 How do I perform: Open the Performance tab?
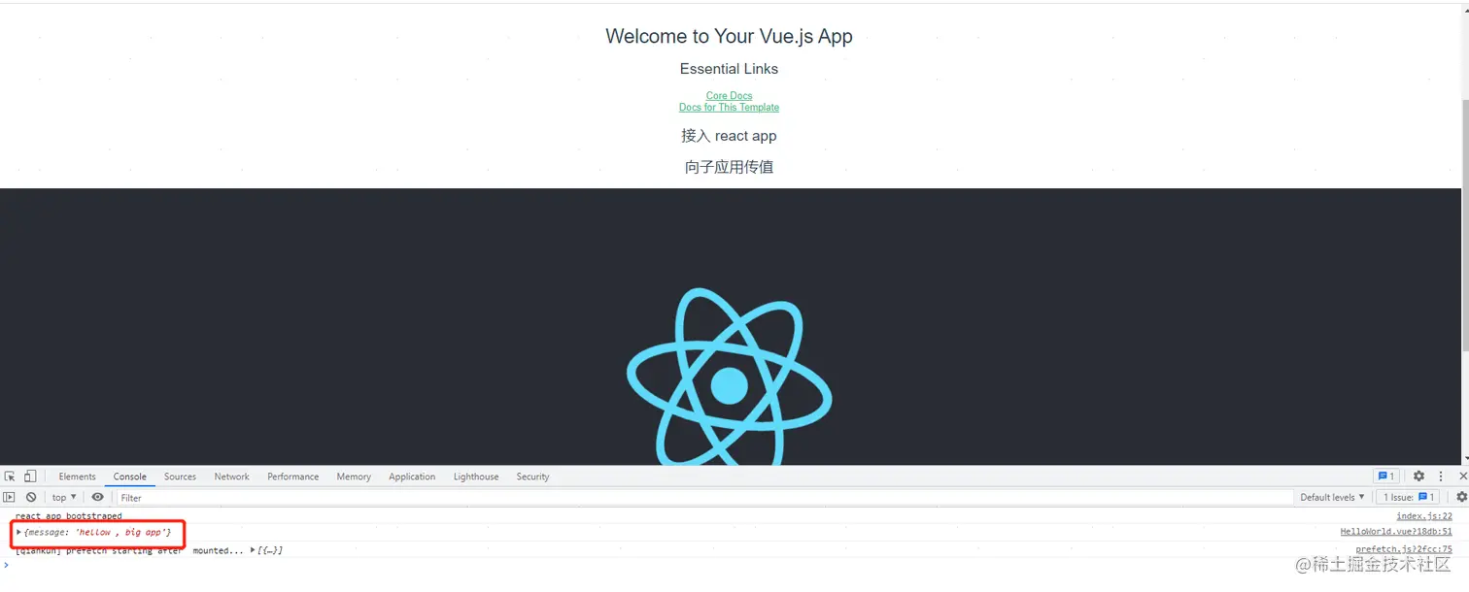pos(292,477)
